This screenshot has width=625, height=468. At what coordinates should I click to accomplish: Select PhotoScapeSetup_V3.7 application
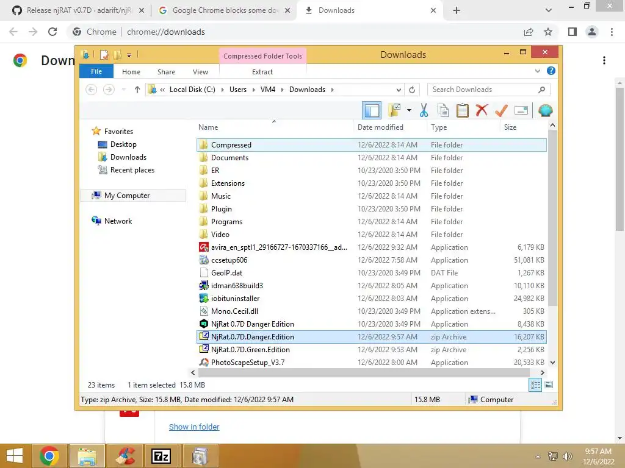pyautogui.click(x=372, y=362)
